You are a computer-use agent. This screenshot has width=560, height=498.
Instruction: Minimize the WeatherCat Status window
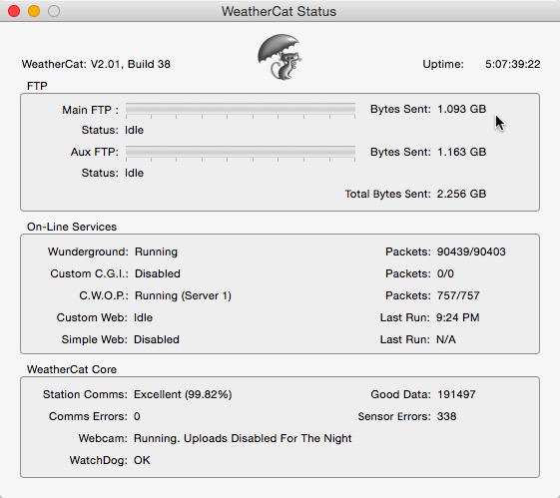34,11
